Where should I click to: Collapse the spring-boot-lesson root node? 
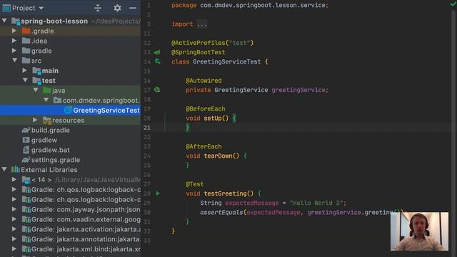coord(4,21)
